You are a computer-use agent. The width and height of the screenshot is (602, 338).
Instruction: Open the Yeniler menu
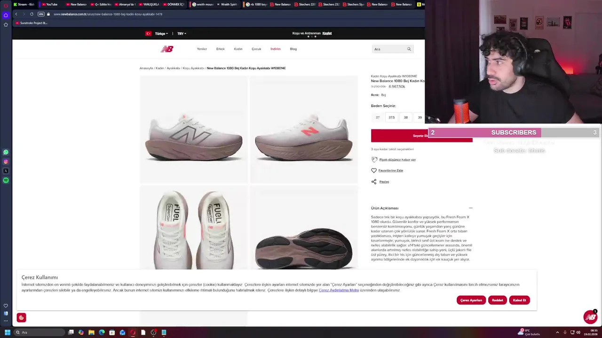(x=202, y=49)
